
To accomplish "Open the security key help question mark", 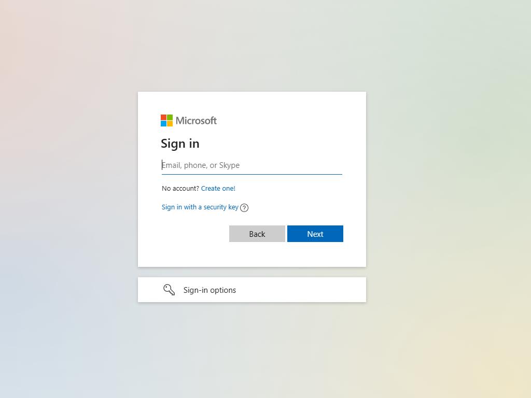I will pos(244,208).
